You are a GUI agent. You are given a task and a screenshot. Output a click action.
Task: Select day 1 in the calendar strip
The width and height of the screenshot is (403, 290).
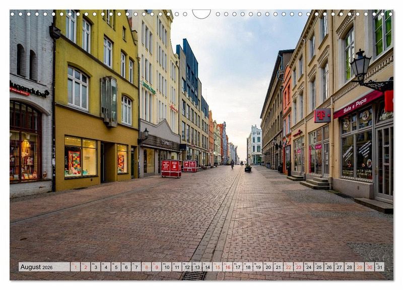[x=75, y=267]
